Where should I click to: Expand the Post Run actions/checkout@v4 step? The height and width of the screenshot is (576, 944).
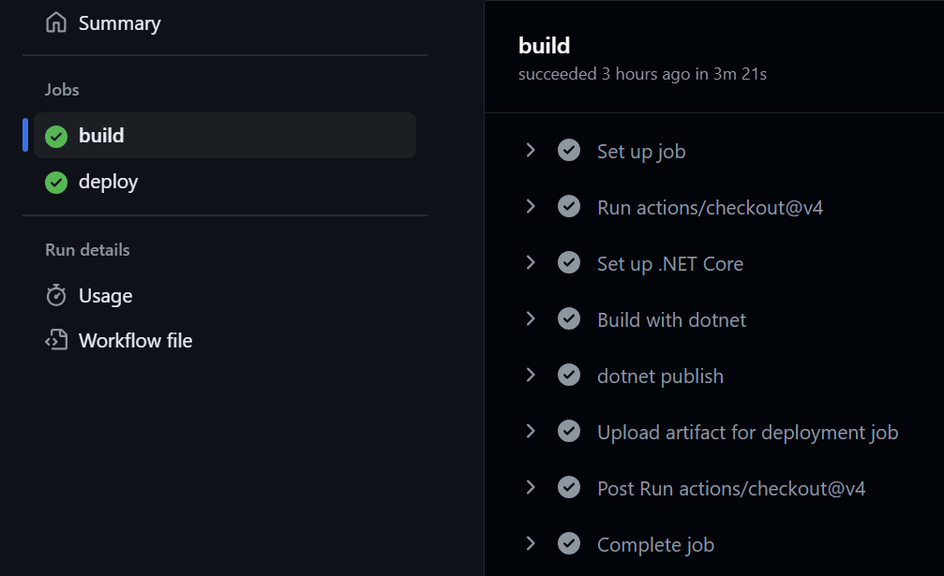click(x=531, y=487)
